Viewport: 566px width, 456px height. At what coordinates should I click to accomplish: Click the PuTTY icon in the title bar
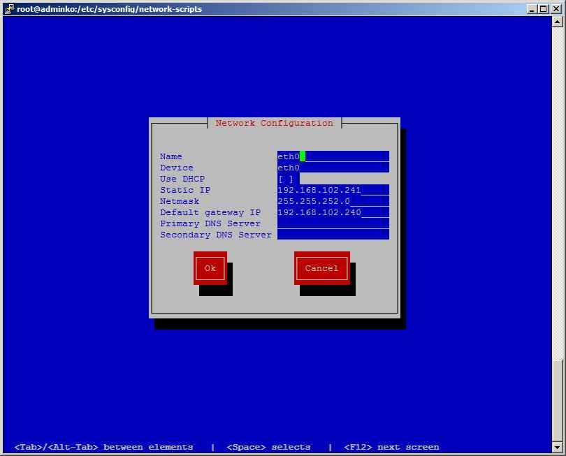(9, 8)
